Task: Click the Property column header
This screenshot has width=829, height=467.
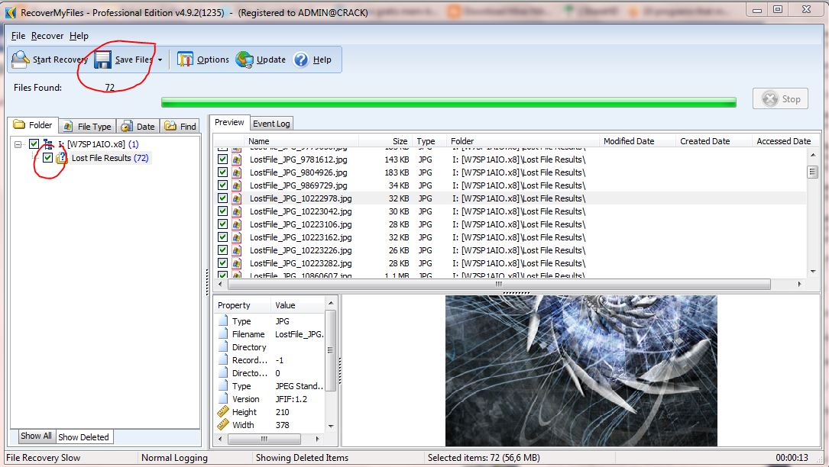Action: (243, 305)
